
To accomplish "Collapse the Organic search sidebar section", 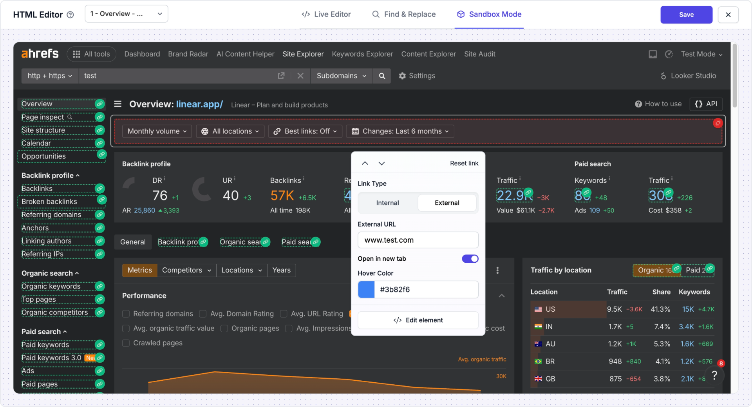I will pos(50,273).
